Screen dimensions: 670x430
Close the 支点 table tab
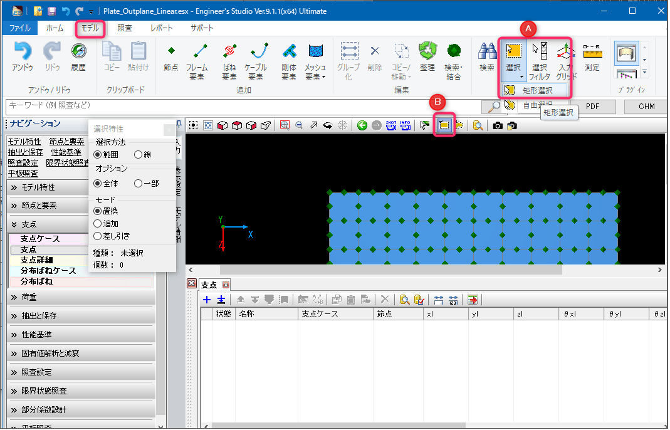[x=226, y=285]
